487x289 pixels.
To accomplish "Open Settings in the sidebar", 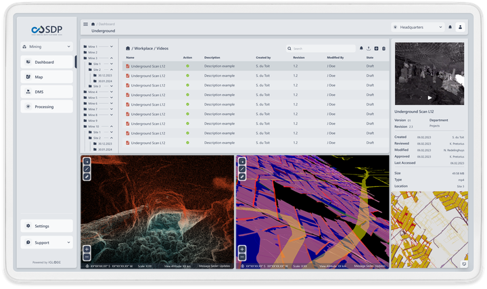I will 47,226.
